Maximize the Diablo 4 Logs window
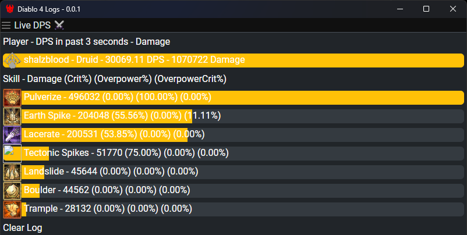This screenshot has height=235, width=467. (x=426, y=9)
